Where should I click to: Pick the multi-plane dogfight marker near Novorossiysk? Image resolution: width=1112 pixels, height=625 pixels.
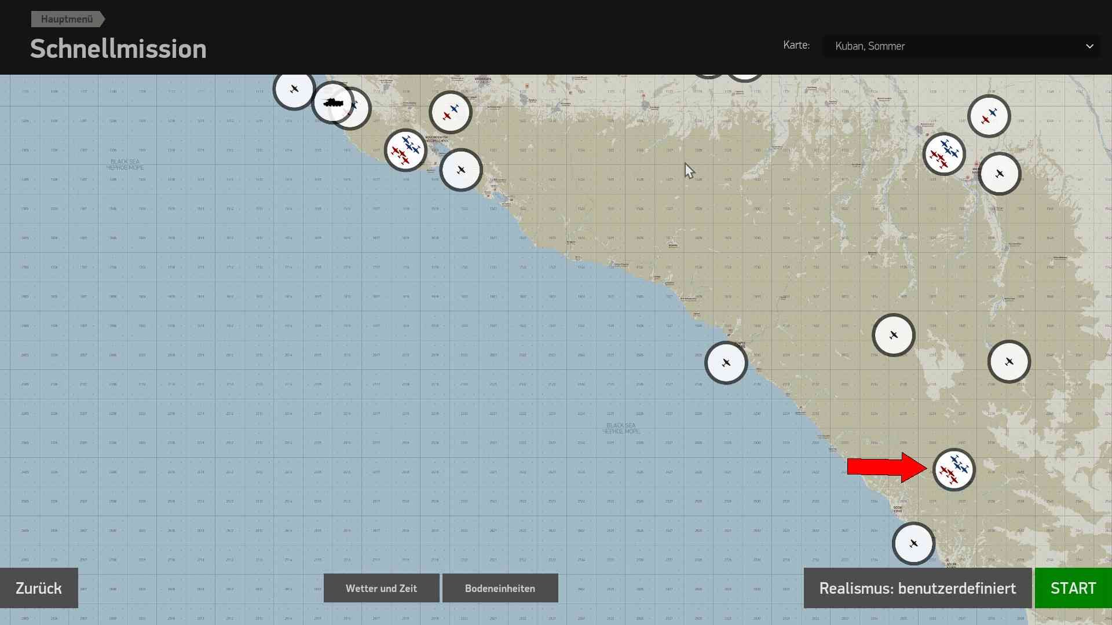[x=405, y=150]
